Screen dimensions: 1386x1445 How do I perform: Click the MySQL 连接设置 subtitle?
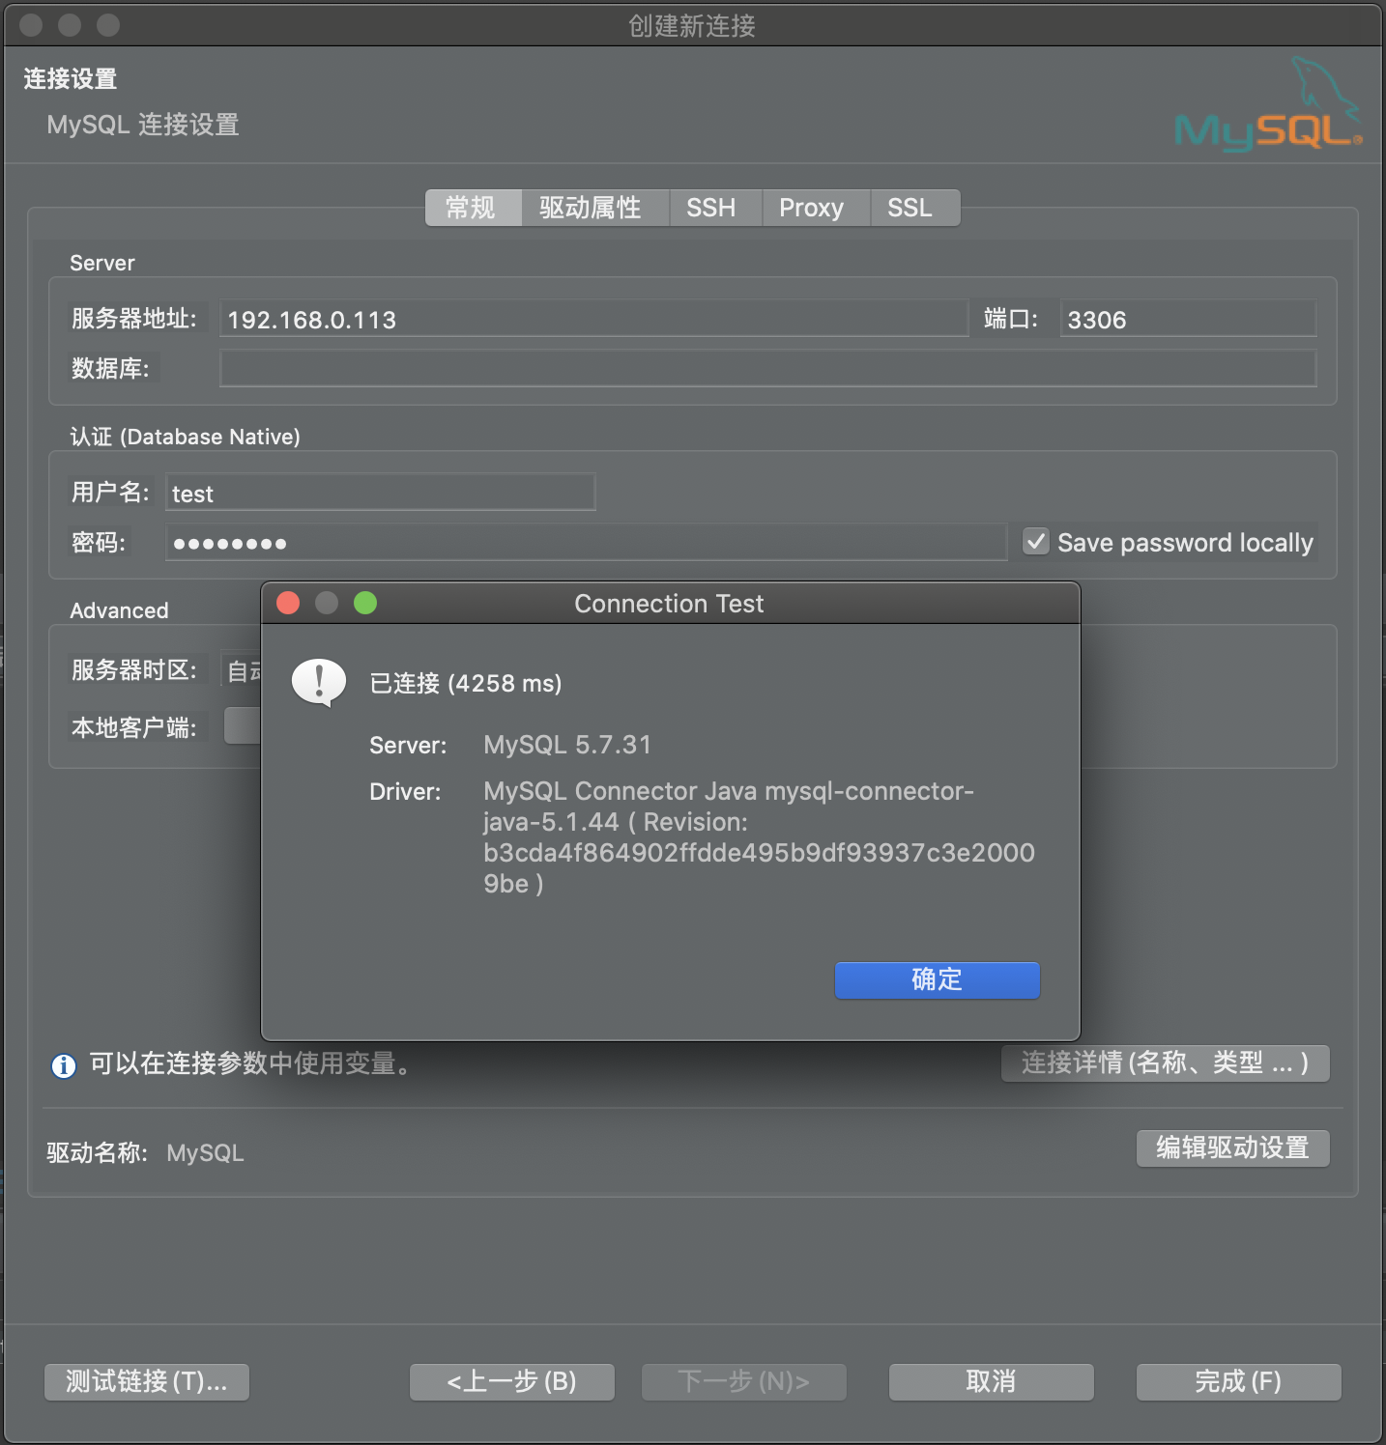[143, 125]
